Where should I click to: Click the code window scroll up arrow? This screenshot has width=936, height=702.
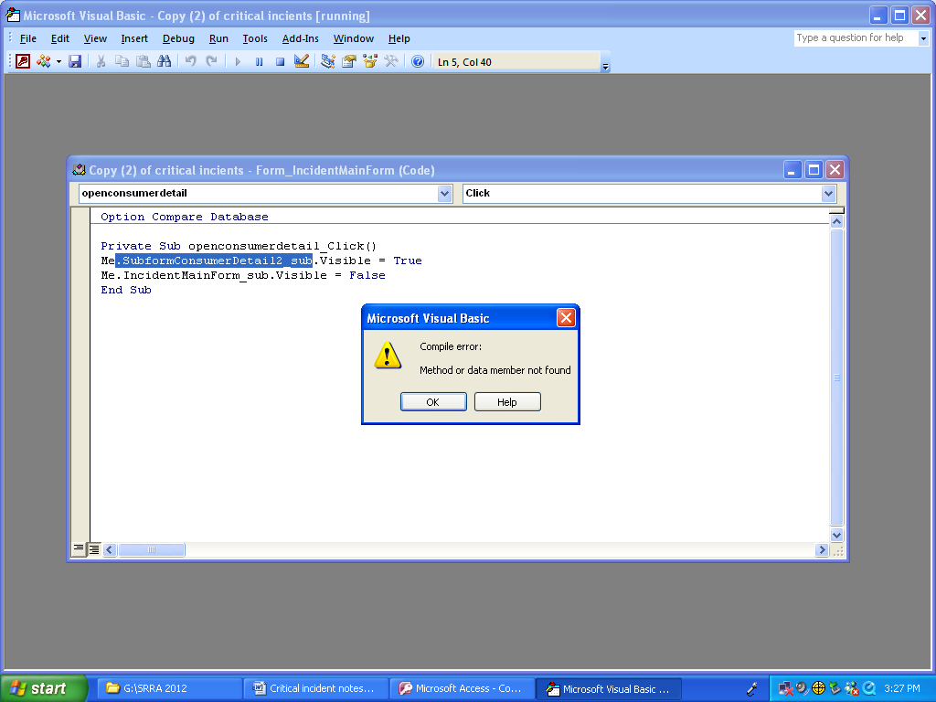click(837, 221)
